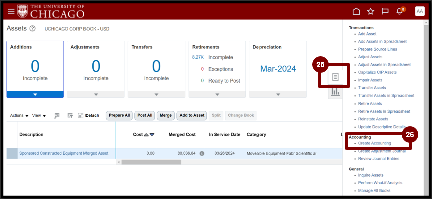The width and height of the screenshot is (432, 199).
Task: Click Adjust Assets in Spreadsheet link
Action: 384,65
